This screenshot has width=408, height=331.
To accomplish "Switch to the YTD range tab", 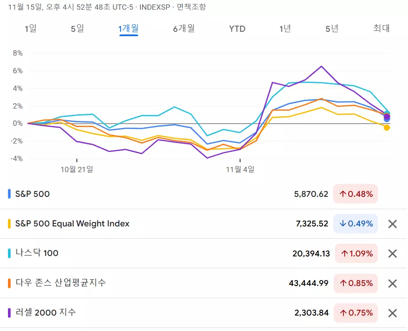I will click(237, 29).
